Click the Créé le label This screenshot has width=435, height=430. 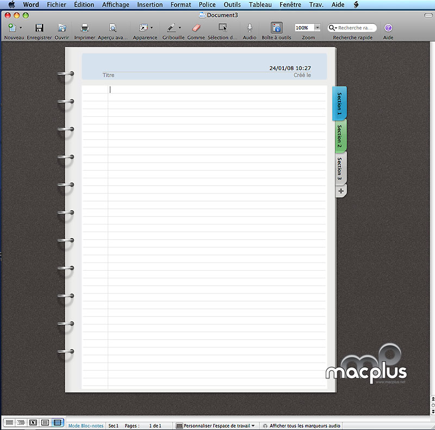(302, 75)
